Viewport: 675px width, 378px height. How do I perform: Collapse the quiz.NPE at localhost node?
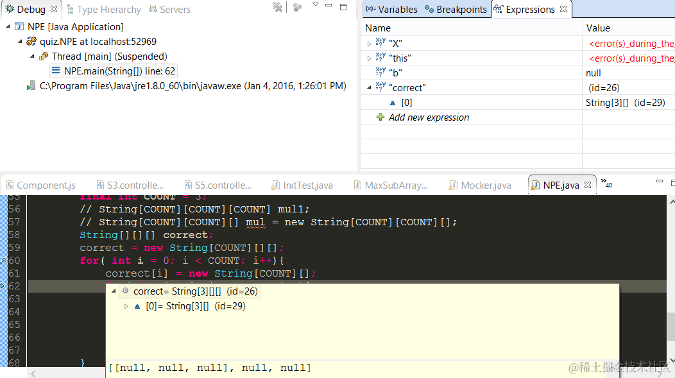click(x=20, y=42)
